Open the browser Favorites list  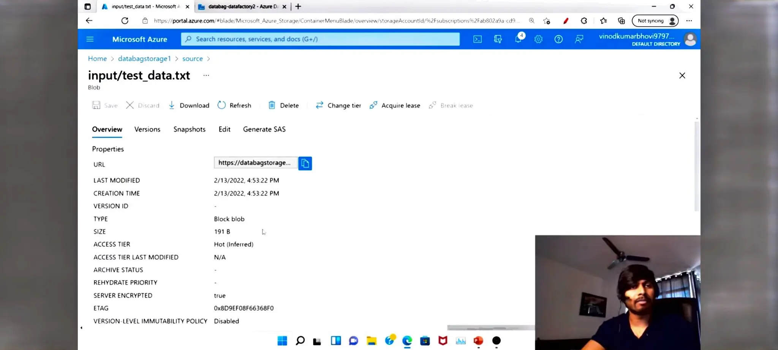pos(603,21)
